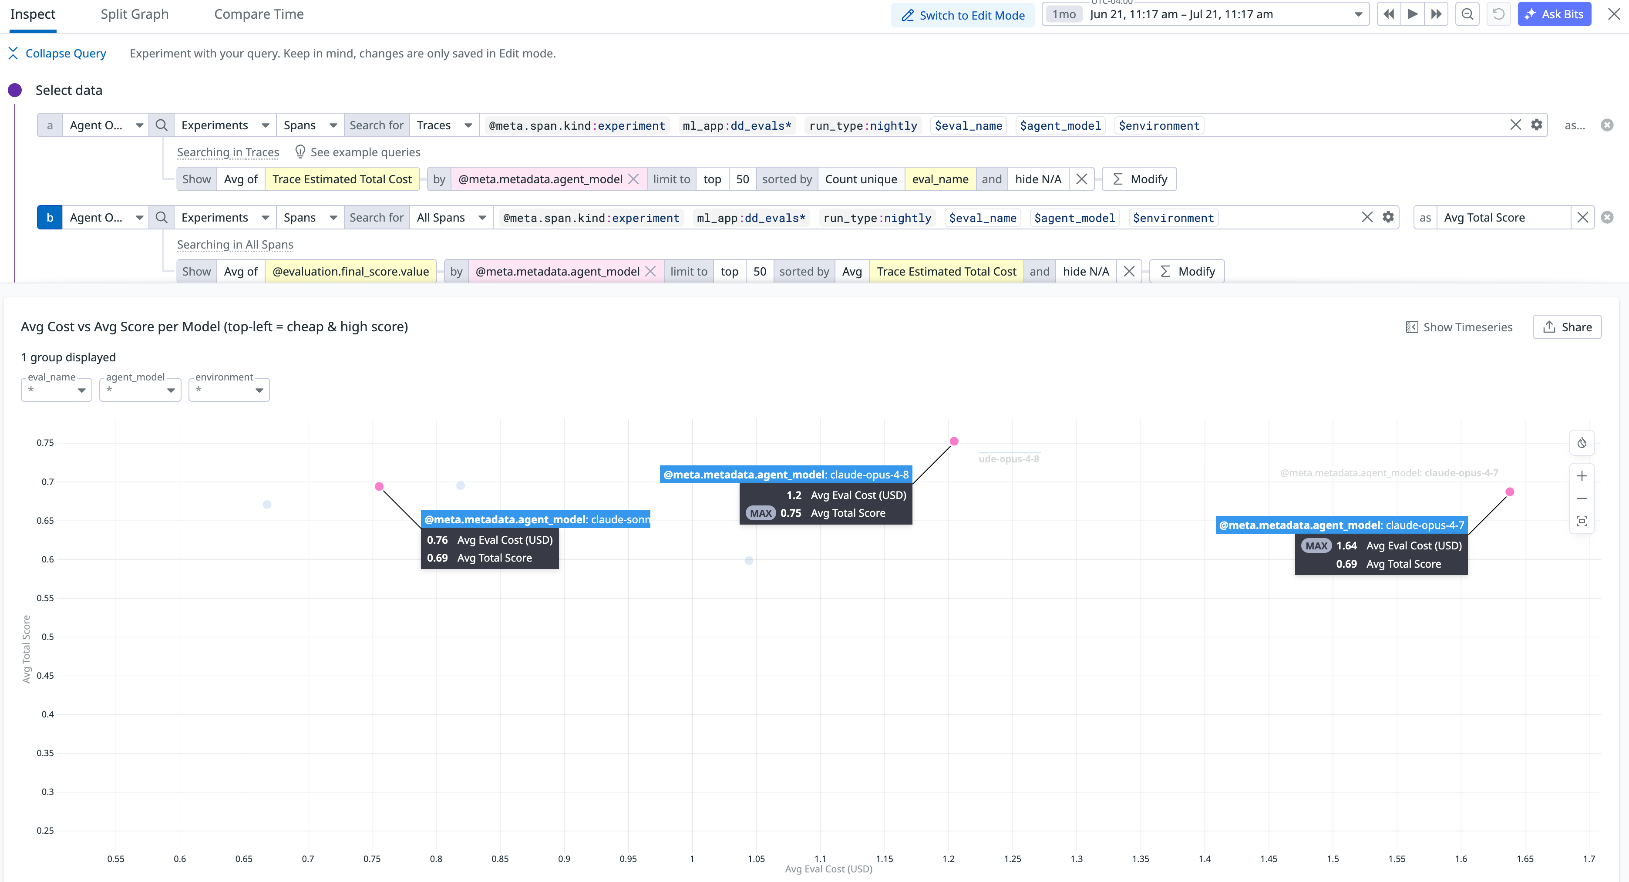This screenshot has width=1629, height=882.
Task: Switch to the Split Graph tab
Action: point(134,14)
